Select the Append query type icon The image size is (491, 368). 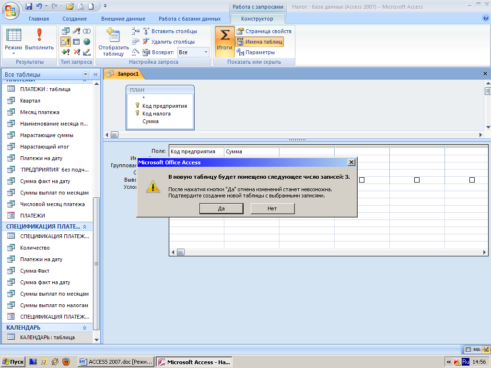[66, 52]
